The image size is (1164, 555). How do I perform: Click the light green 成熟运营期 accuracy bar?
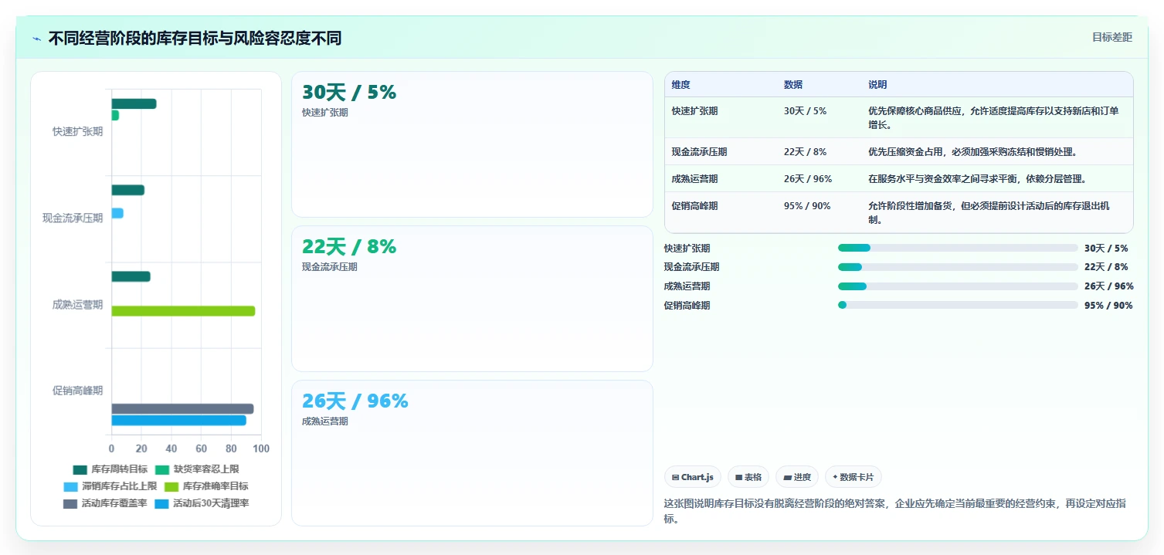[183, 311]
